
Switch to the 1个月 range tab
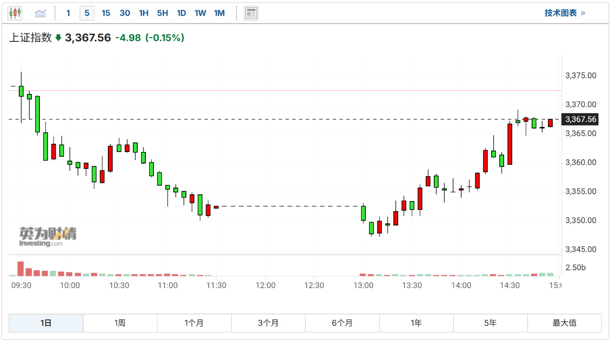coord(194,323)
